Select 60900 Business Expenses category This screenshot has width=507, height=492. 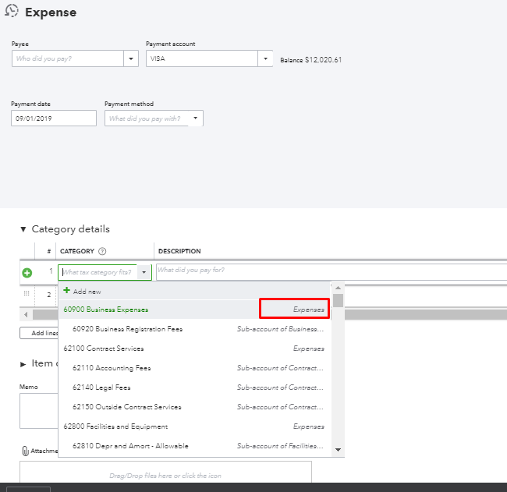pos(106,310)
